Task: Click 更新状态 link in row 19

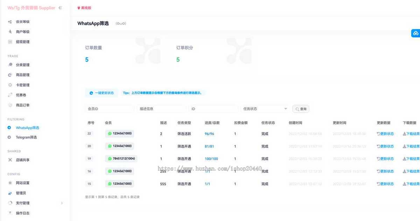Action: (387, 159)
